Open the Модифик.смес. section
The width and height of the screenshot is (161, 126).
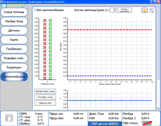[14, 58]
